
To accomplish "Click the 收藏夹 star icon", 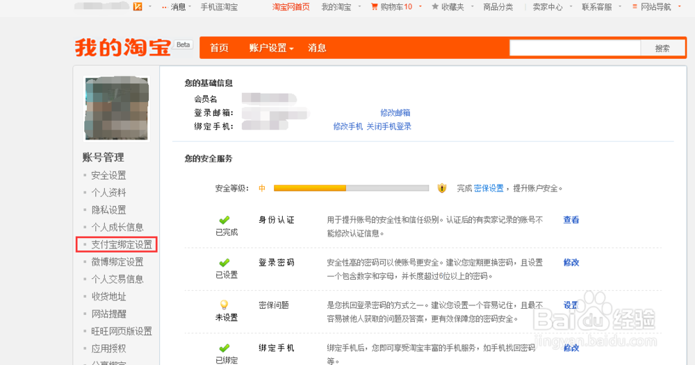I will [x=435, y=7].
